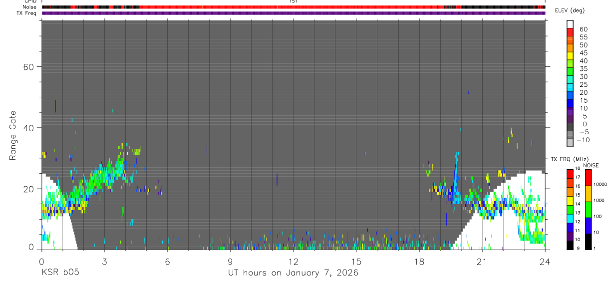The width and height of the screenshot is (613, 283).
Task: Click the ELEV scale label -10
Action: coord(584,140)
